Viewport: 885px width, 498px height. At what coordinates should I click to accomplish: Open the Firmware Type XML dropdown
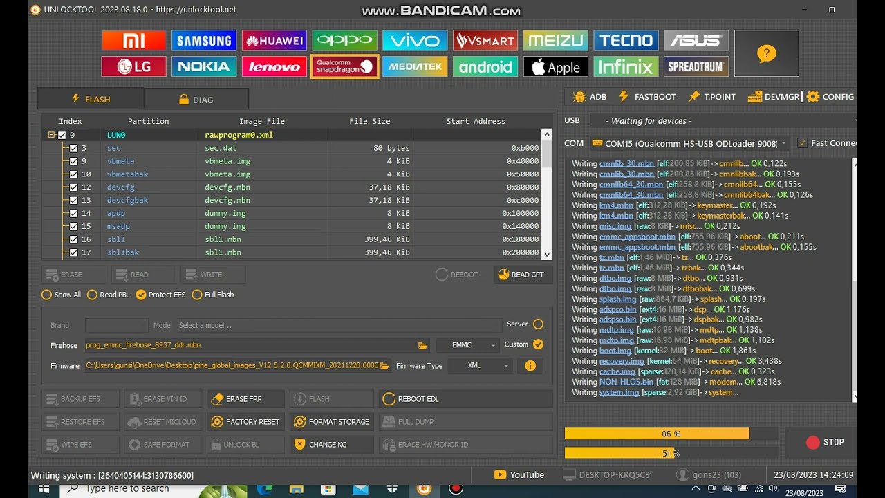(481, 365)
